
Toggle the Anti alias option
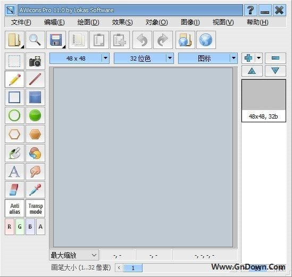(x=14, y=208)
